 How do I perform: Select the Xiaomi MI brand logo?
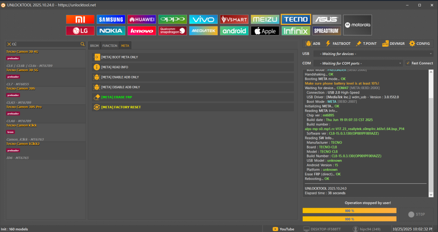coord(80,19)
